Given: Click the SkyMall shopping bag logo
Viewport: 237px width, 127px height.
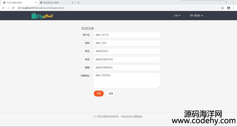Looking at the screenshot, I should coord(42,16).
